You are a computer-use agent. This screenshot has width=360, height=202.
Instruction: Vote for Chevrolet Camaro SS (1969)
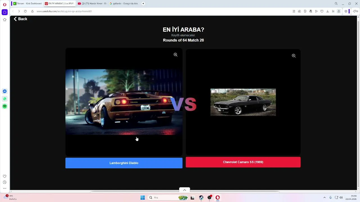[243, 162]
